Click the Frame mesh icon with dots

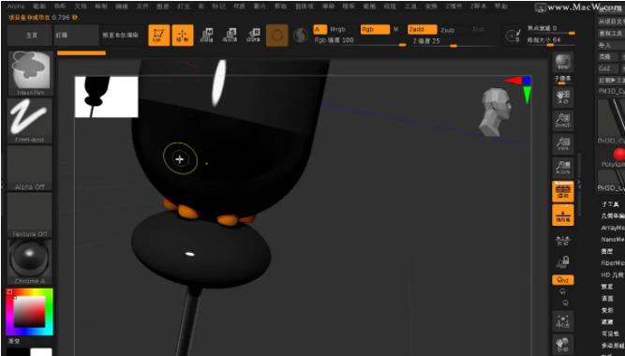click(563, 321)
